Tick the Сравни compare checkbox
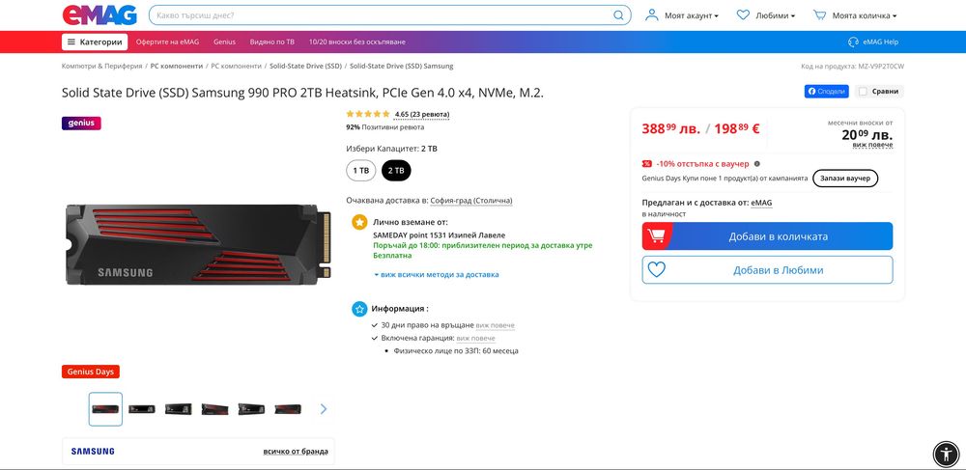 click(x=863, y=91)
